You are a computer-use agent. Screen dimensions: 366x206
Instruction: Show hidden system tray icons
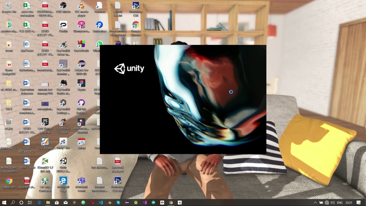[315, 203]
